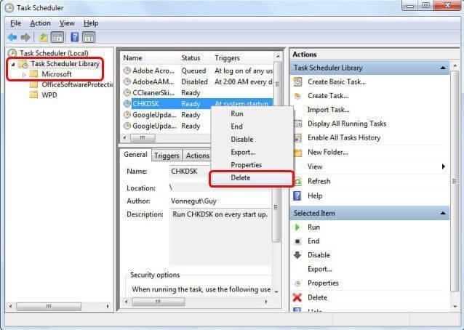Toggle the Show/Hide Action Pane toolbar icon

pyautogui.click(x=89, y=37)
